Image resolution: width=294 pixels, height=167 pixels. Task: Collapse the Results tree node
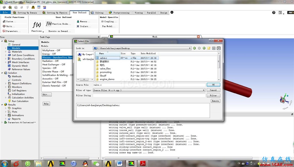pos(2,105)
